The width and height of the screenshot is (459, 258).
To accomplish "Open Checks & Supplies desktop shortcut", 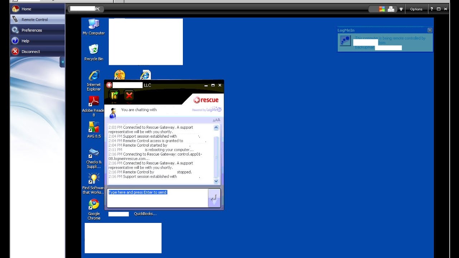I will (94, 158).
